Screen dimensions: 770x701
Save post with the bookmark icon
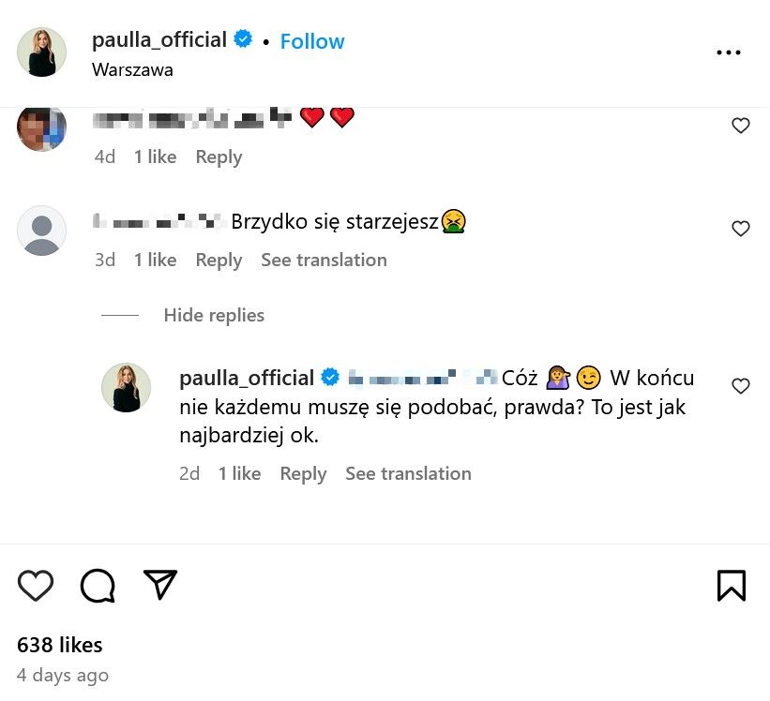pyautogui.click(x=732, y=586)
